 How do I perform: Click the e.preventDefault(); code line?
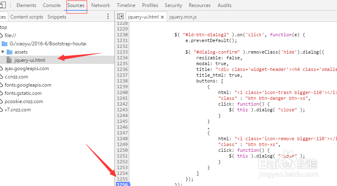click(x=211, y=40)
